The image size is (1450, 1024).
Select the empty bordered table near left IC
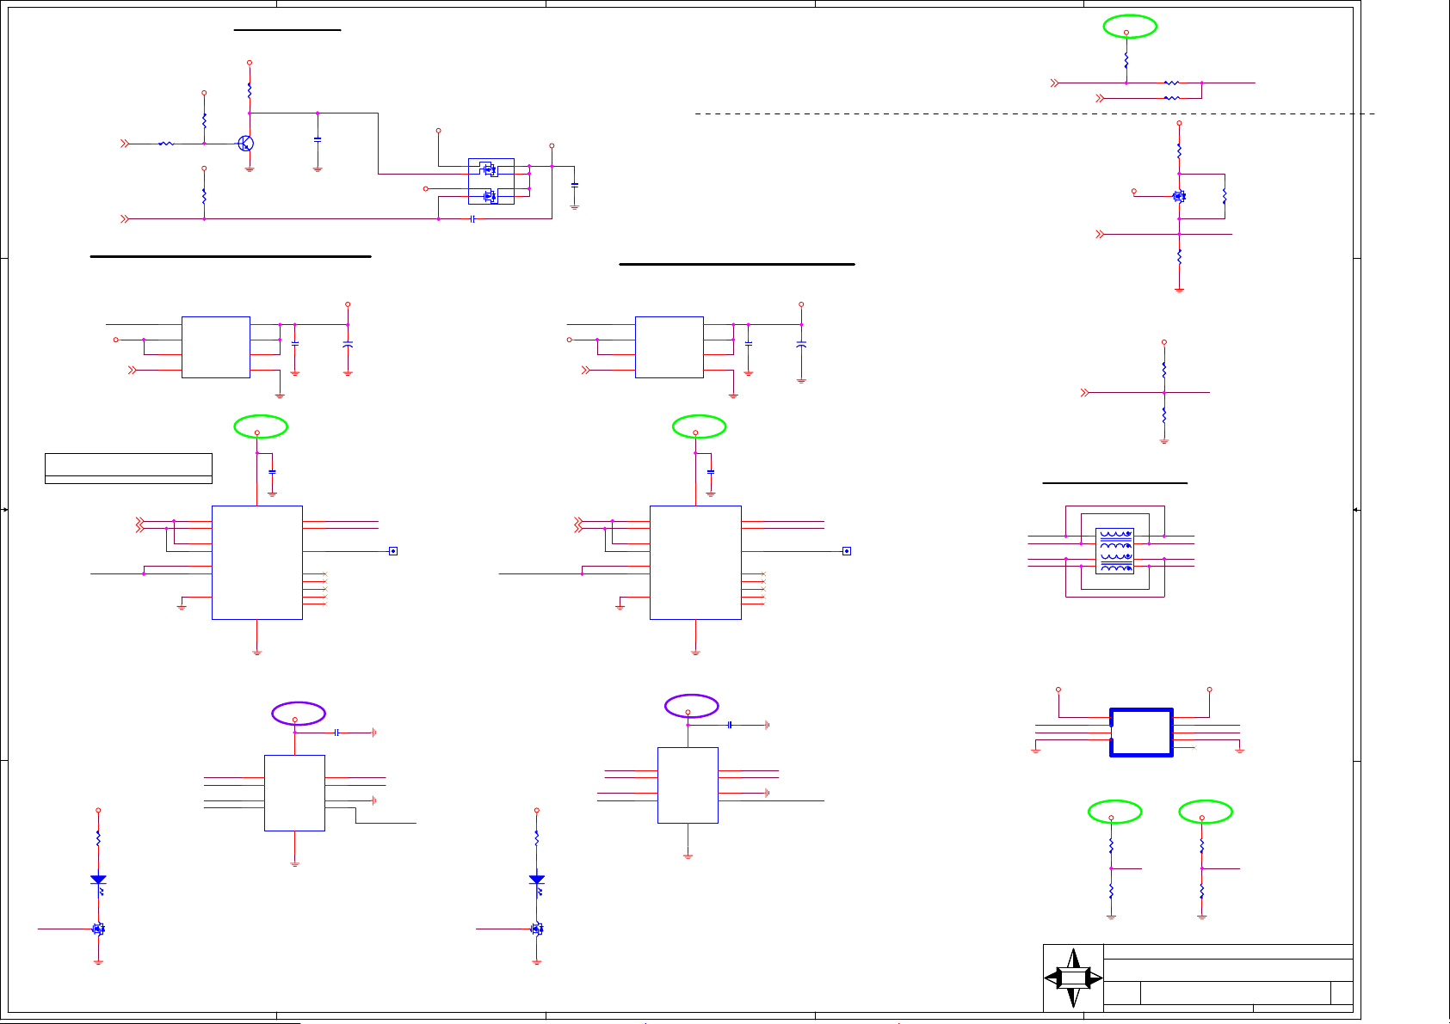pyautogui.click(x=128, y=469)
